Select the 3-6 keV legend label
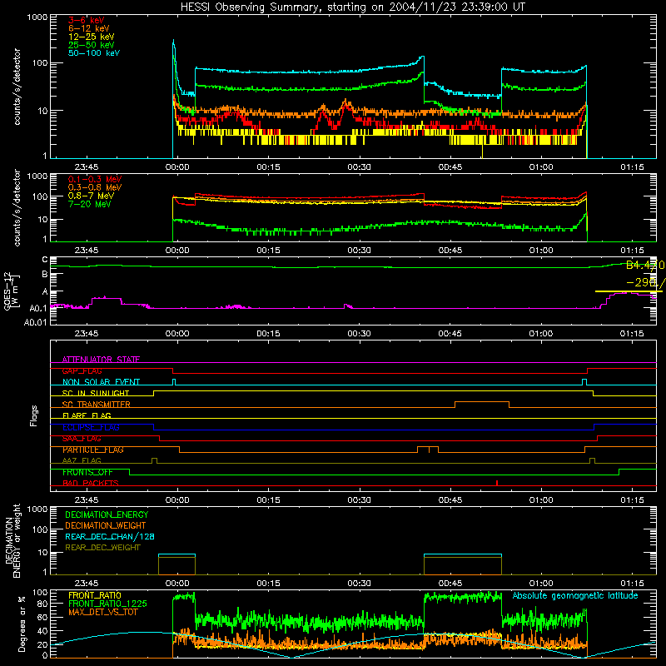666x666 pixels. pyautogui.click(x=86, y=20)
